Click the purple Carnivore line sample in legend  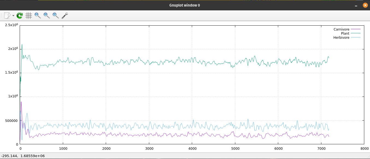(356, 29)
